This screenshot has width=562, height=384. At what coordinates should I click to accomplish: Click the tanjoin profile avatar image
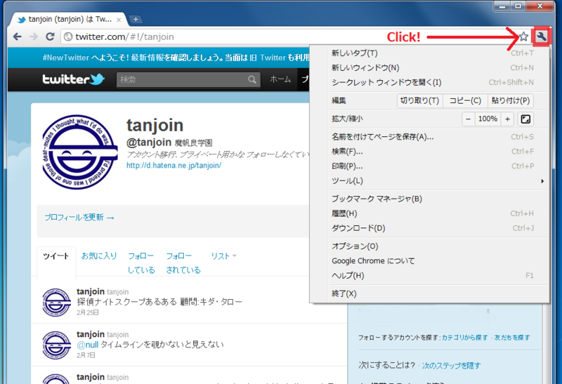[x=79, y=152]
